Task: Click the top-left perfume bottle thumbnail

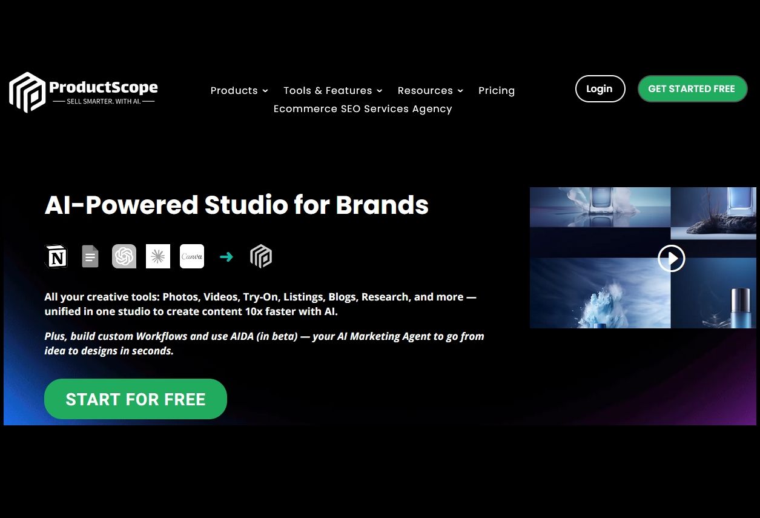Action: [600, 207]
